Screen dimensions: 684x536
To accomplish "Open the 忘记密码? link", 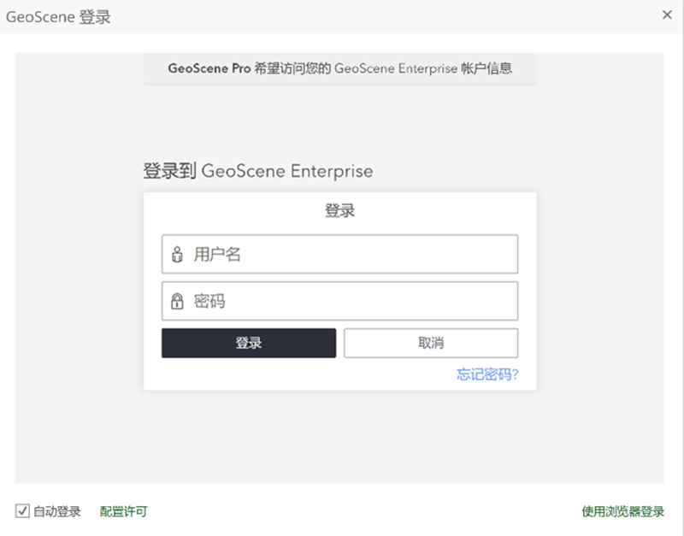I will pos(487,374).
